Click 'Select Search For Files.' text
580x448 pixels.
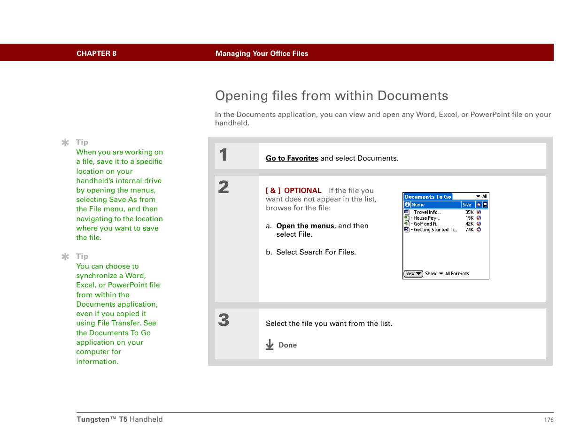[x=316, y=252]
